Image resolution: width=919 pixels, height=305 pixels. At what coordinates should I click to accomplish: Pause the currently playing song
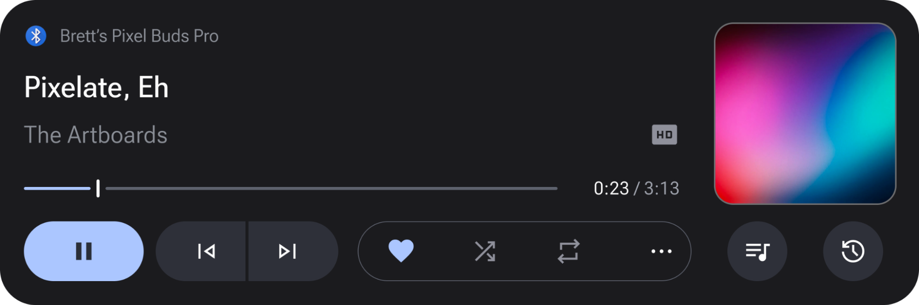(84, 251)
